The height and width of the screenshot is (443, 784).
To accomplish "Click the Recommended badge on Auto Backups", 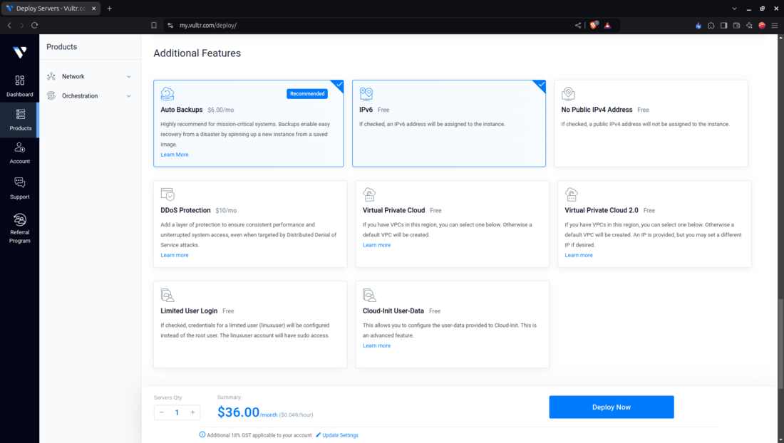I will pyautogui.click(x=307, y=94).
